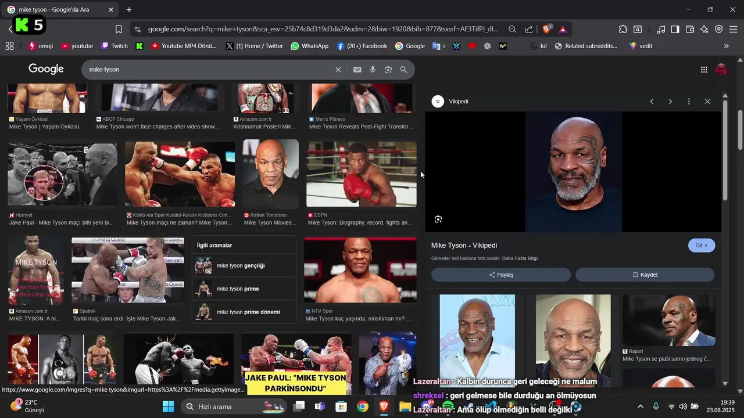Expand the system tray hidden icons chevron
Image resolution: width=744 pixels, height=418 pixels.
pos(641,406)
